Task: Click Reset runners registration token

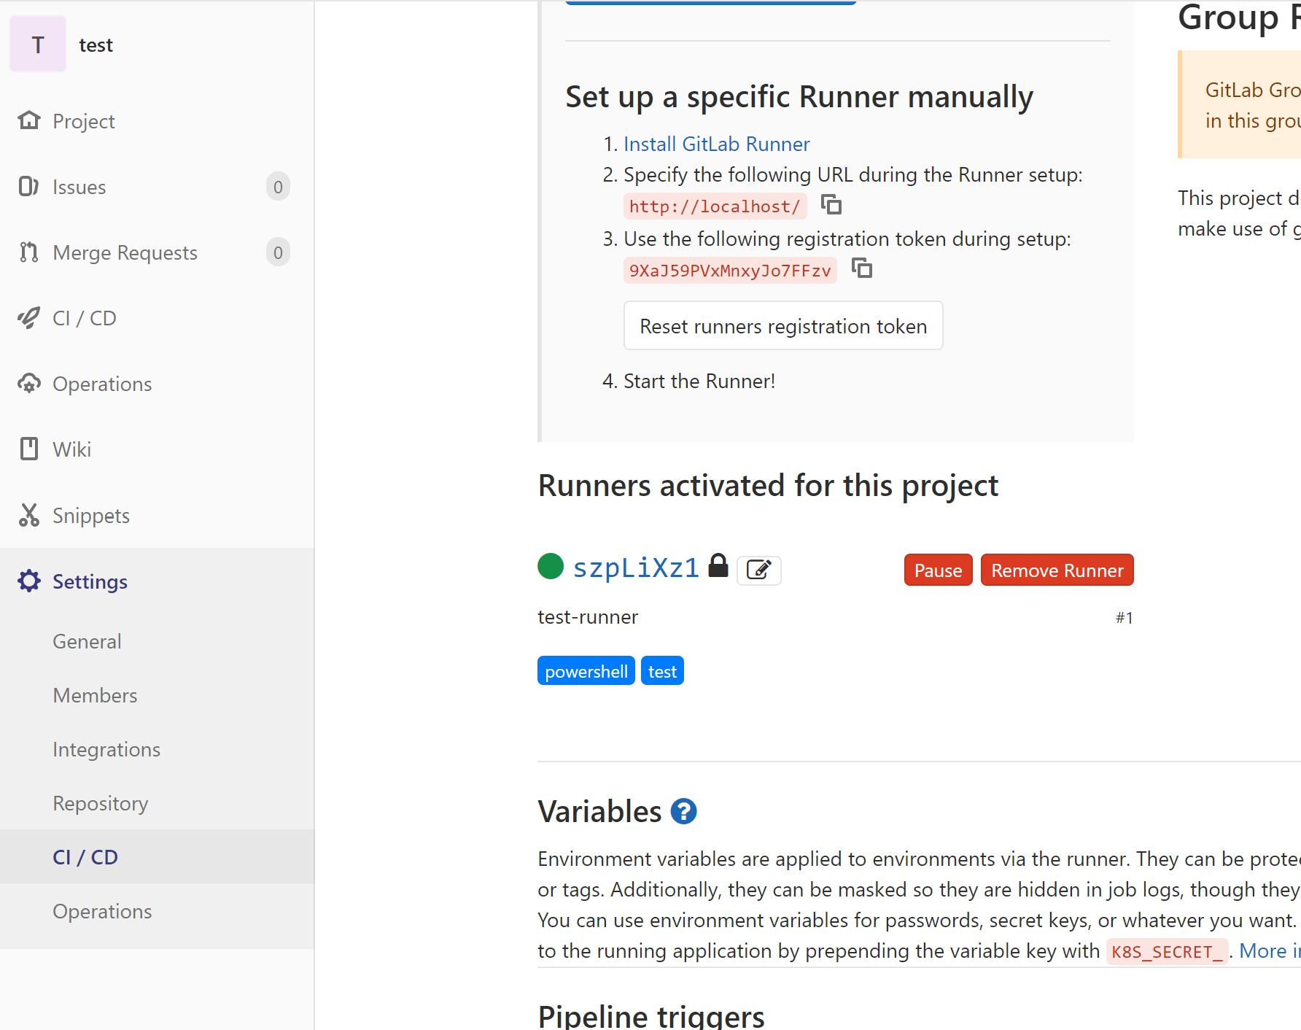Action: tap(783, 325)
